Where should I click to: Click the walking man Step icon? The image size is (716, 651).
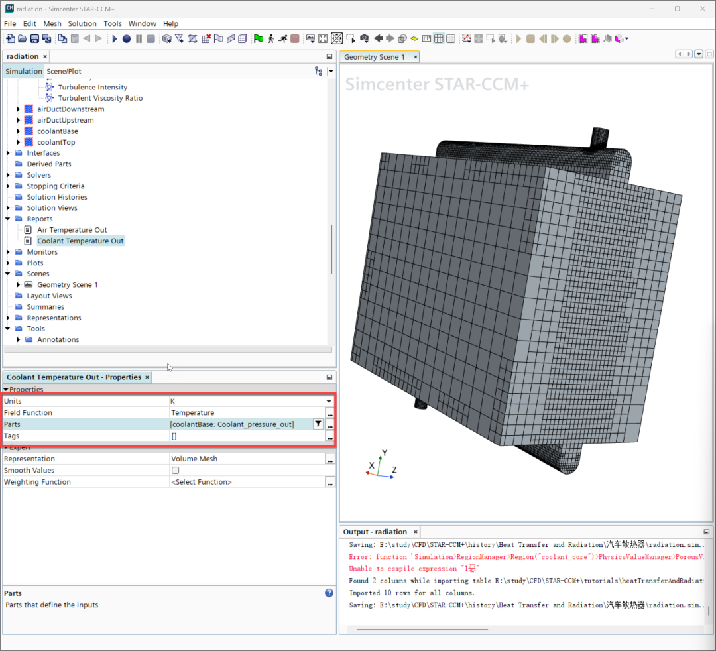click(270, 39)
